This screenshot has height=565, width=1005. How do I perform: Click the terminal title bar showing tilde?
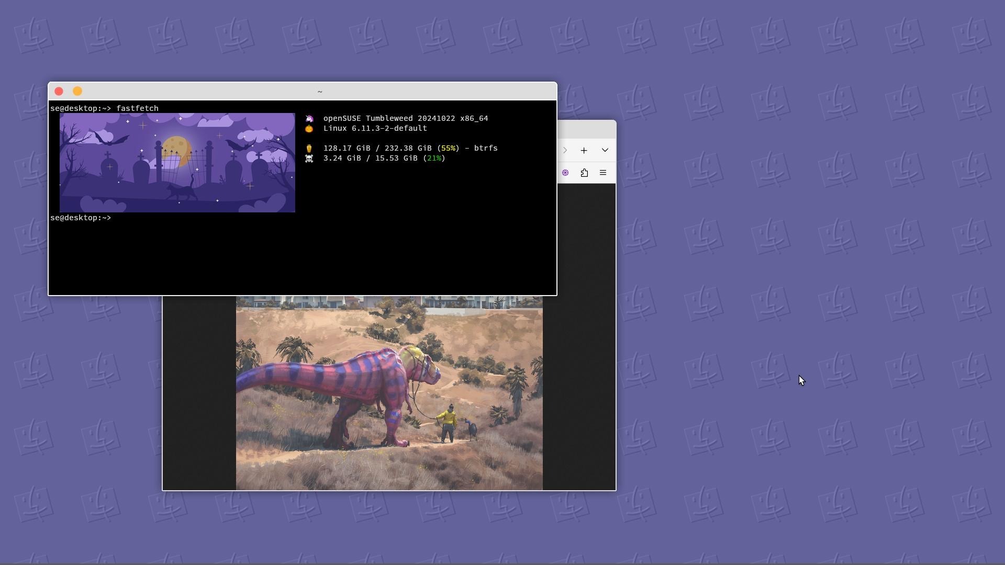[319, 92]
